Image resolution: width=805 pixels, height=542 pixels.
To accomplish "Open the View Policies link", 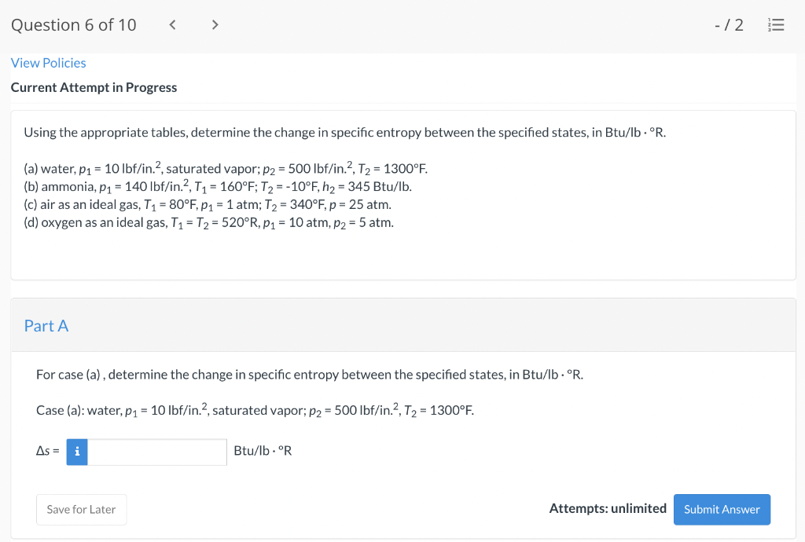I will (48, 63).
